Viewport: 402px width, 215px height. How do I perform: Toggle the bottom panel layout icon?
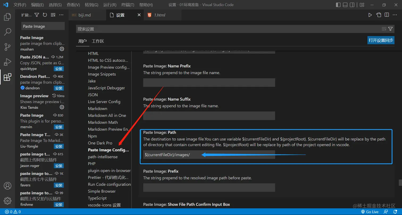point(345,5)
